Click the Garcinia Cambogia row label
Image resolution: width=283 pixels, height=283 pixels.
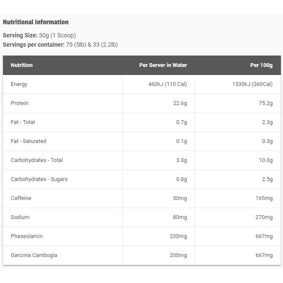(x=34, y=255)
